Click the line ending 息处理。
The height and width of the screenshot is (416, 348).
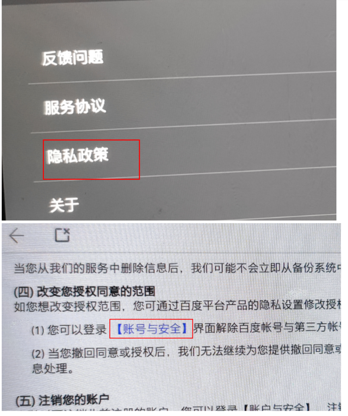click(53, 368)
